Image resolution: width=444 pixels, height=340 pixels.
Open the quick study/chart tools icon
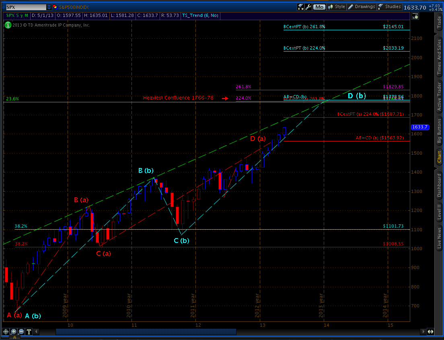(x=300, y=7)
